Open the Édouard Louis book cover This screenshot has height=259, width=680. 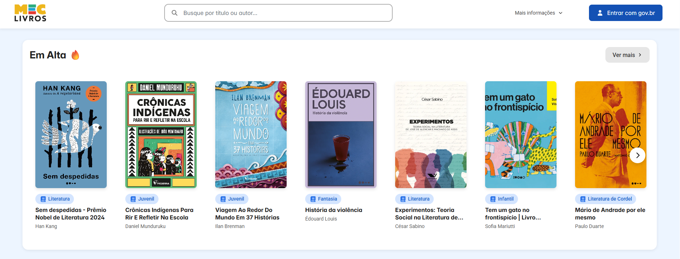pyautogui.click(x=341, y=135)
